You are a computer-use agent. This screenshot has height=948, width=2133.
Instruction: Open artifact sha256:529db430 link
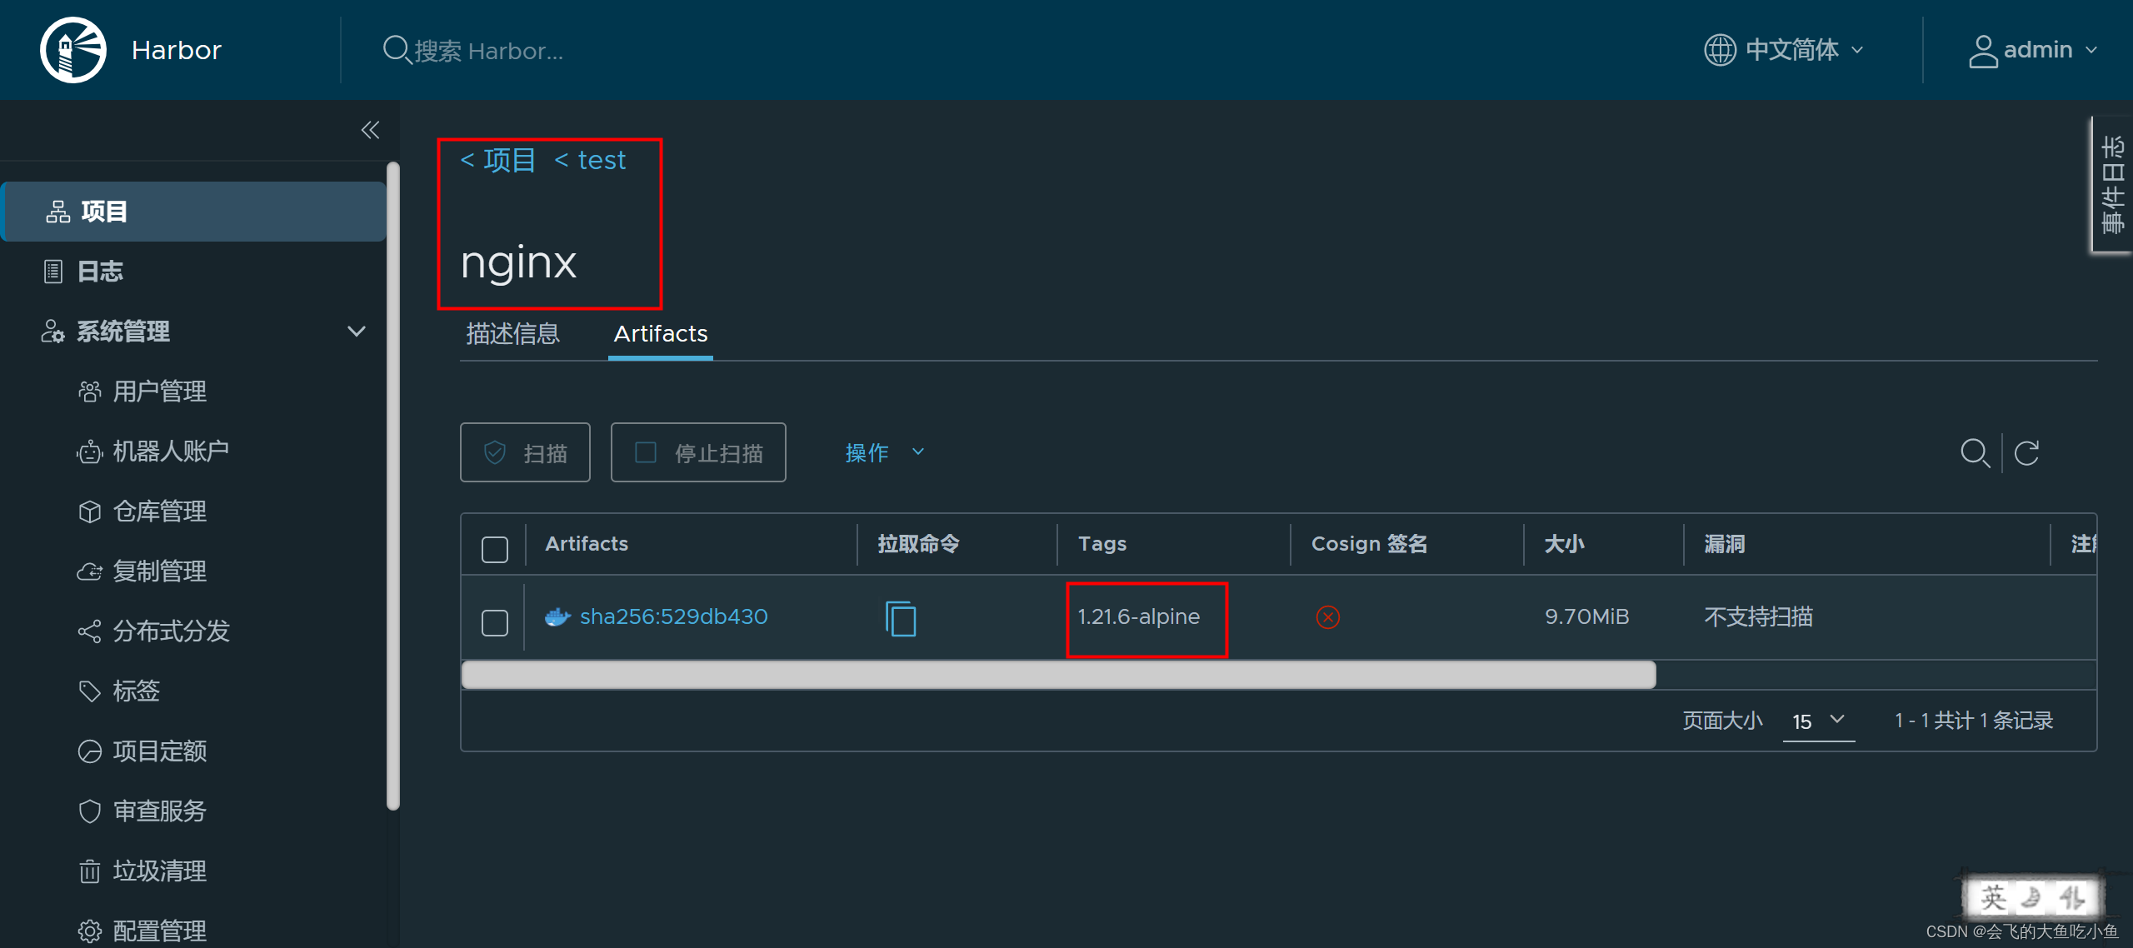coord(673,617)
